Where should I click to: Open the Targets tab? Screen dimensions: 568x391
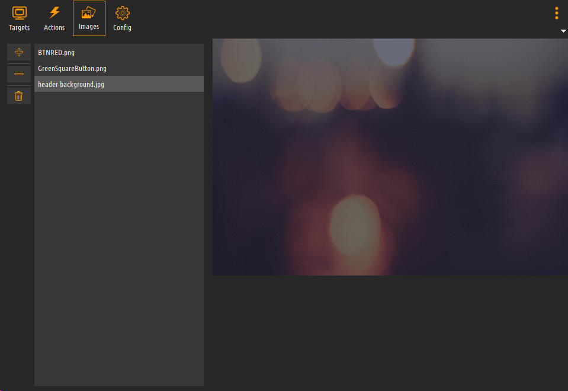pyautogui.click(x=19, y=18)
